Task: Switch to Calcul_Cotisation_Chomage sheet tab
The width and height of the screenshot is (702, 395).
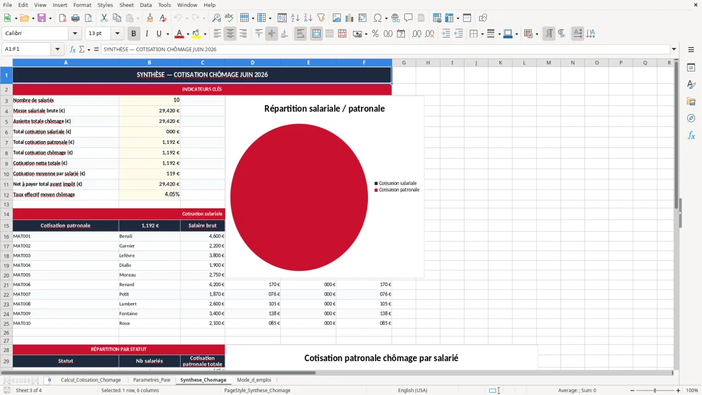Action: click(91, 380)
